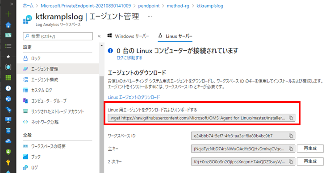Open All services list icon
This screenshot has height=173, width=334.
pyautogui.click(x=8, y=46)
